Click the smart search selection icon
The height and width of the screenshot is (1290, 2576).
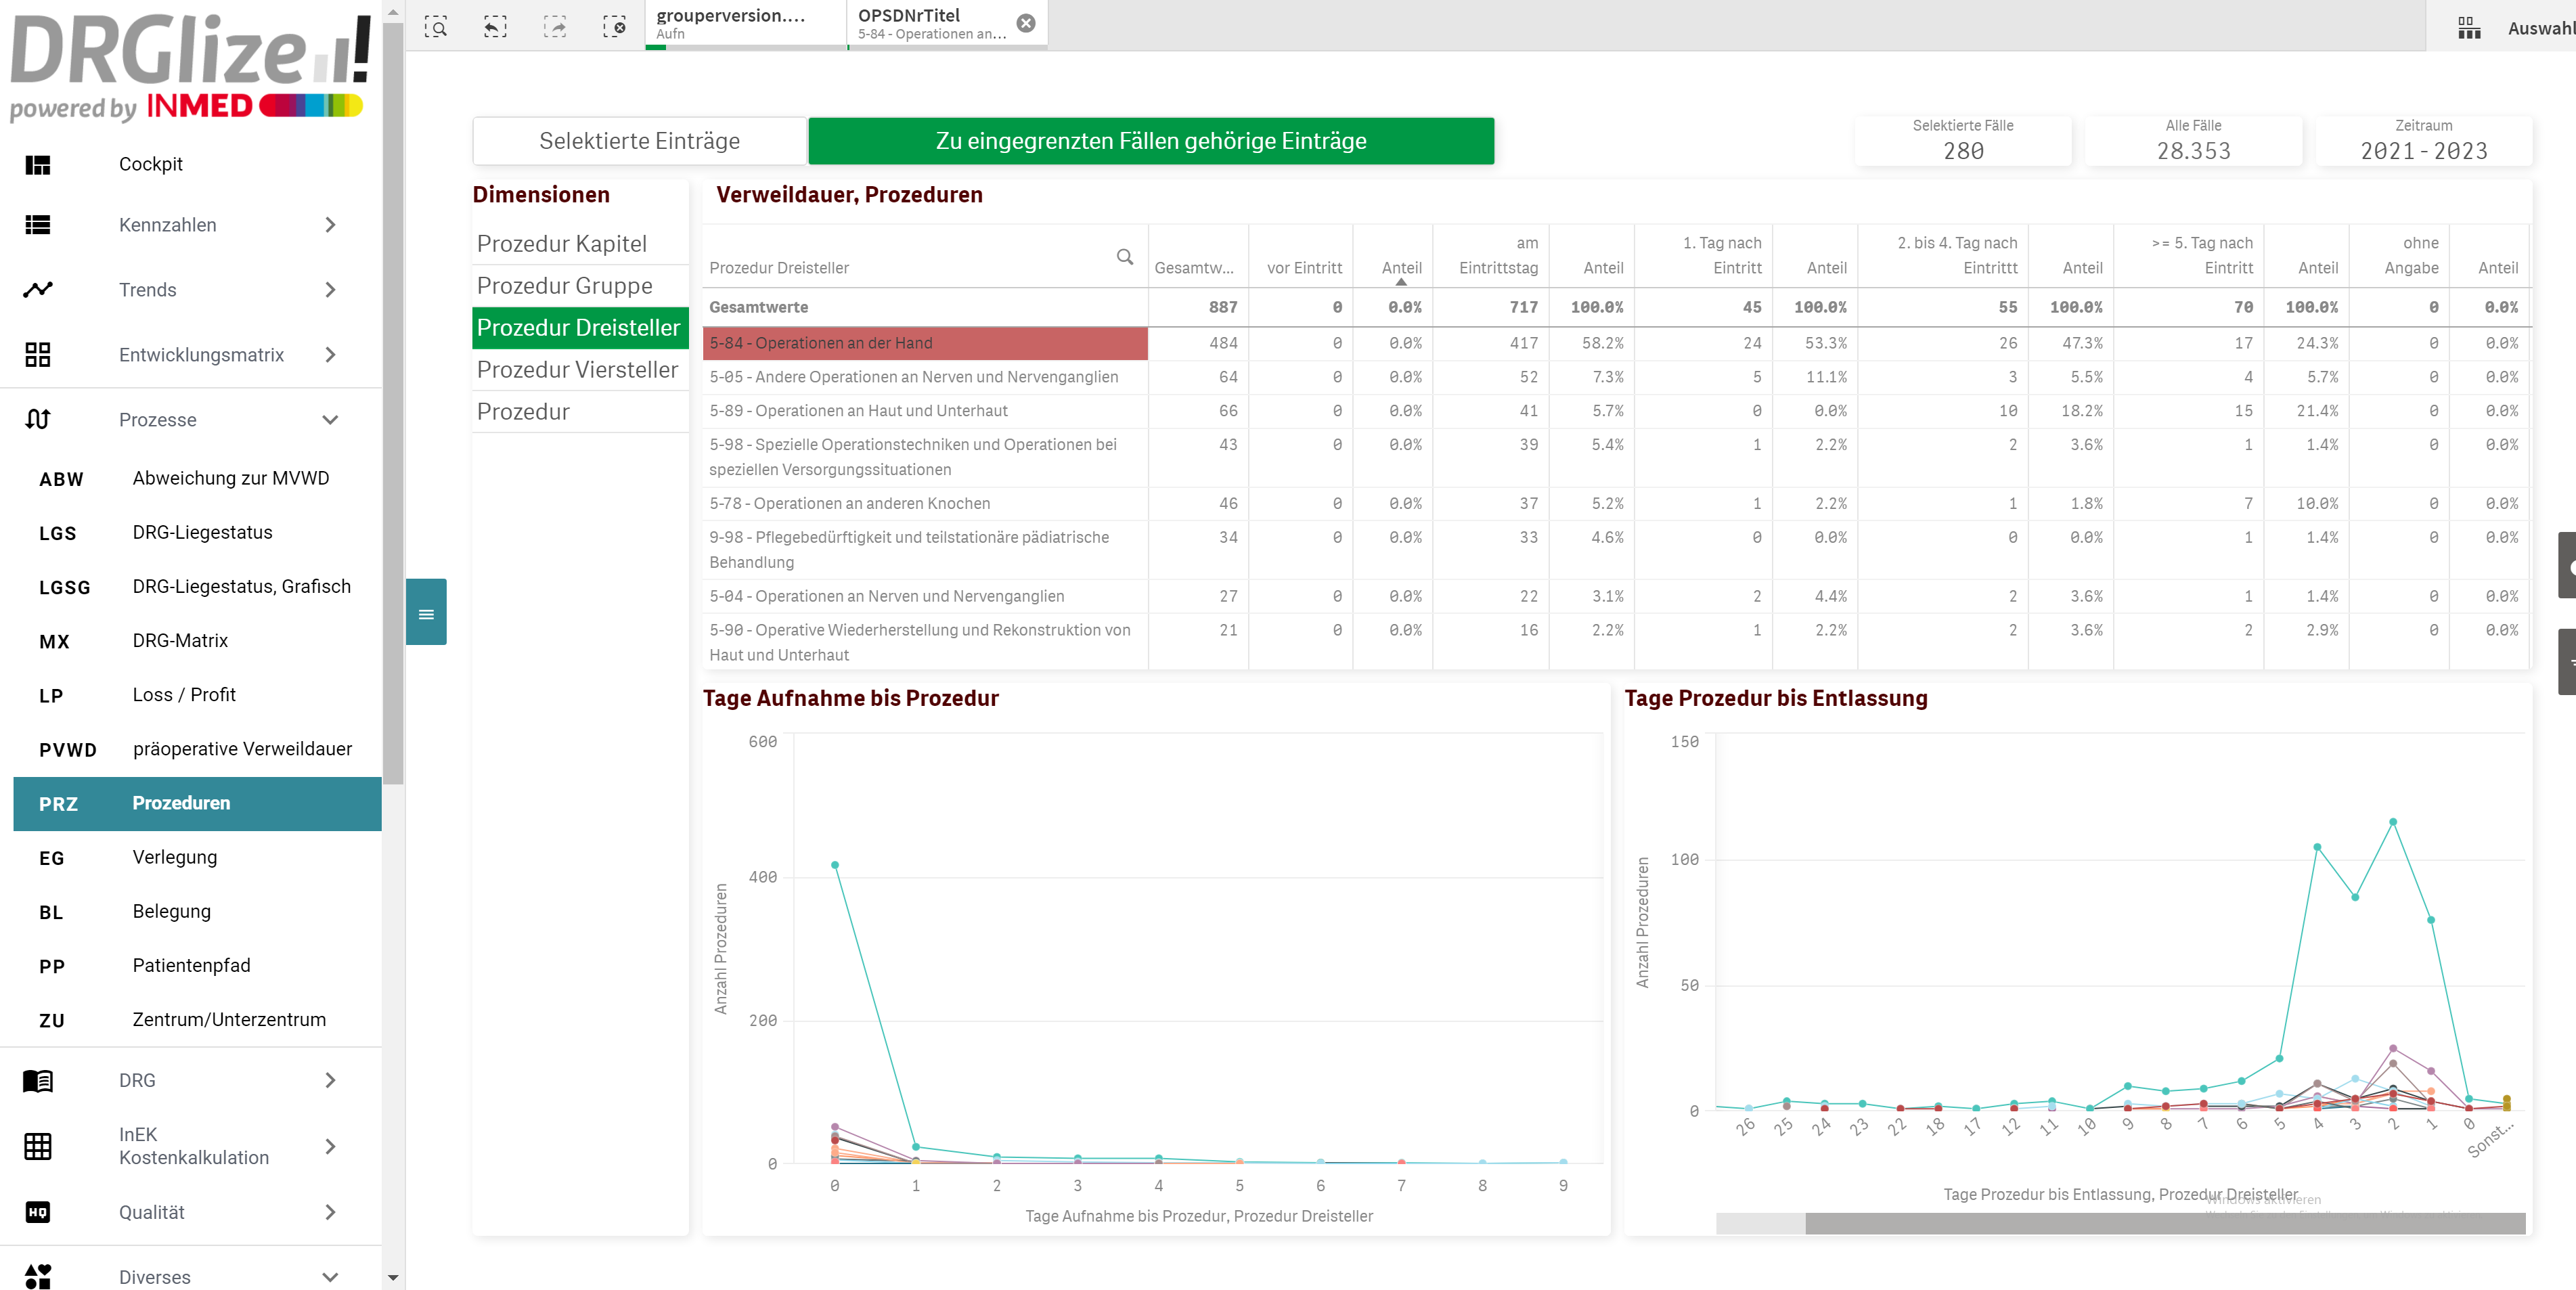435,27
